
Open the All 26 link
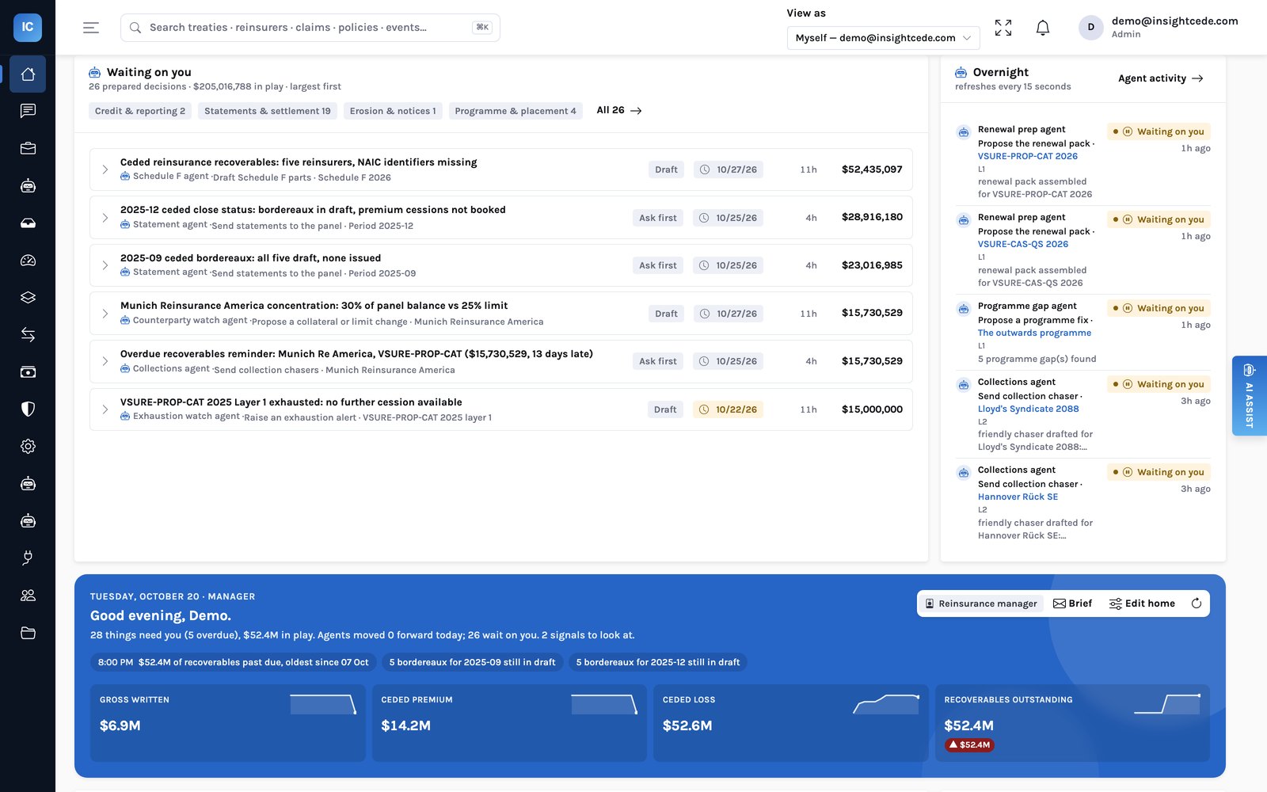619,110
